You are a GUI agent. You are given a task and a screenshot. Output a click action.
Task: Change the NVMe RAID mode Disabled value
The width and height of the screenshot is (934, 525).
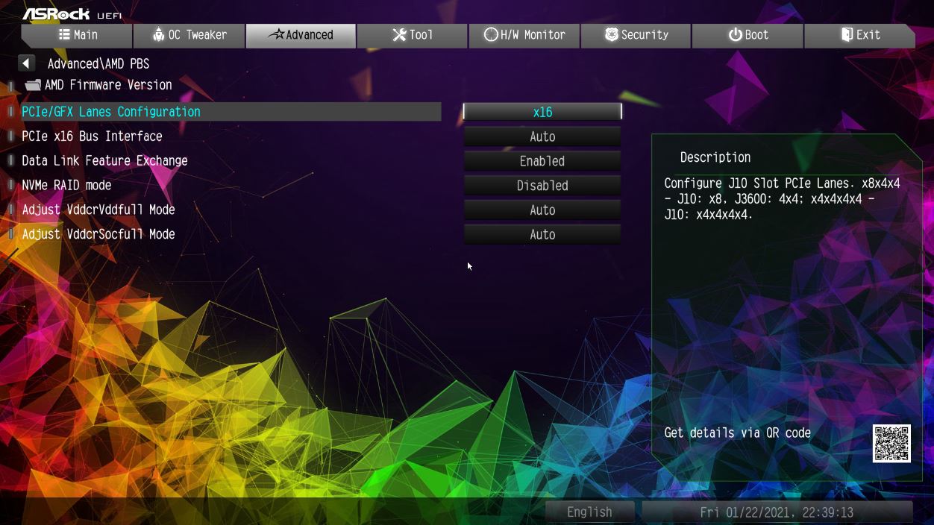click(x=542, y=186)
